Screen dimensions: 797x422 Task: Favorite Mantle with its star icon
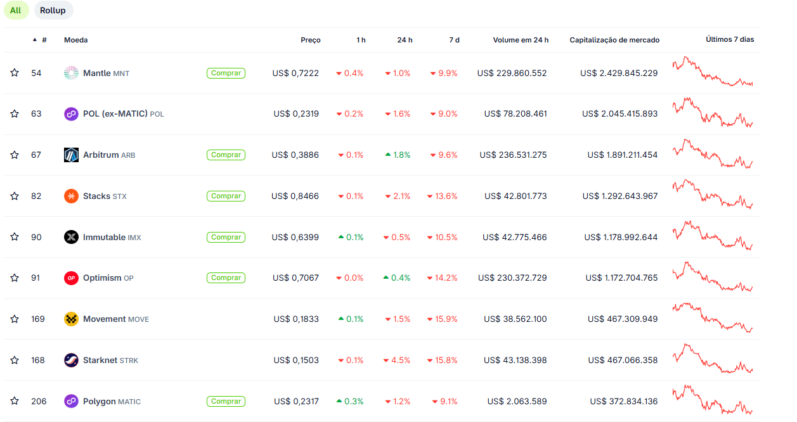tap(15, 73)
